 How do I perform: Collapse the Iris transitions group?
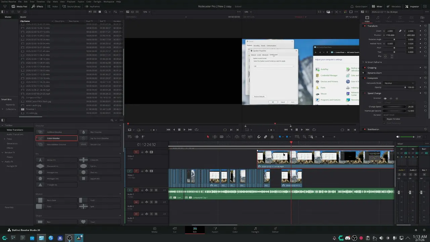pyautogui.click(x=120, y=154)
